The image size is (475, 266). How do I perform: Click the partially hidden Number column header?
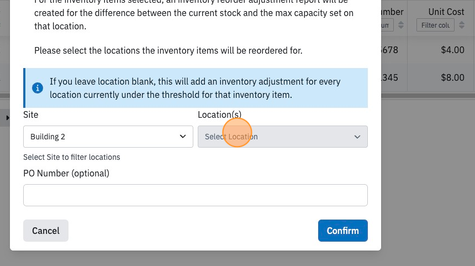[x=392, y=12]
